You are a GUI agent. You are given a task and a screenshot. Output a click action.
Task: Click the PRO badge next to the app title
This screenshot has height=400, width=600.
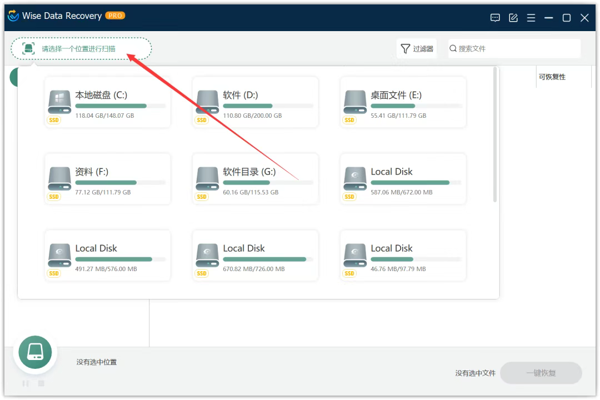pos(115,16)
